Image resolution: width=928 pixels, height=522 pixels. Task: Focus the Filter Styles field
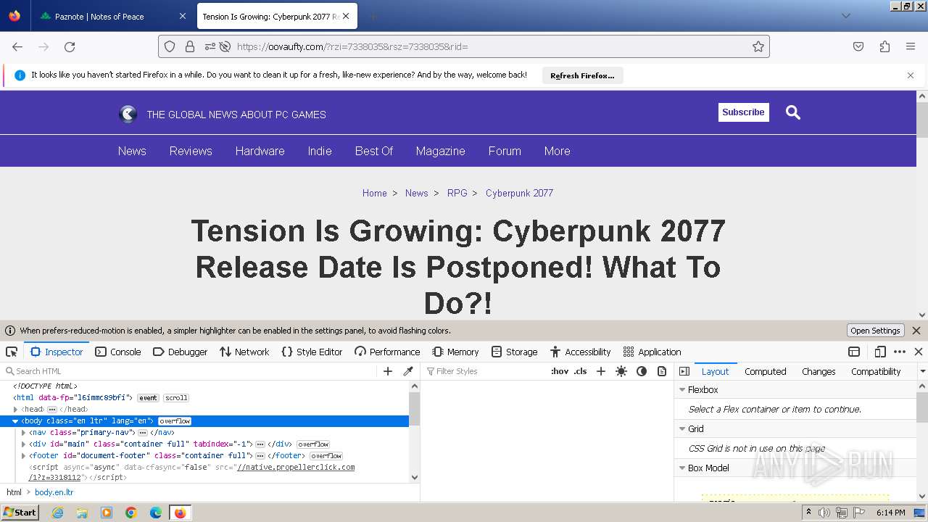(x=486, y=371)
